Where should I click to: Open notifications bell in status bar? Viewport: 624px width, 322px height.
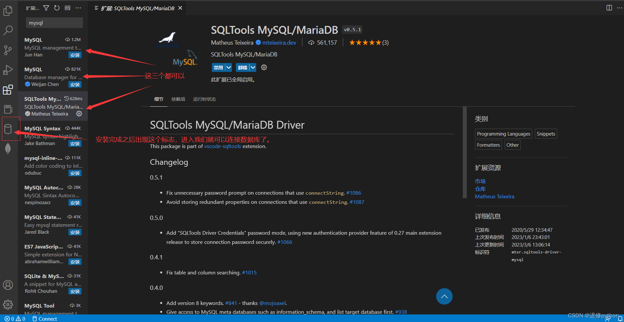(x=620, y=318)
